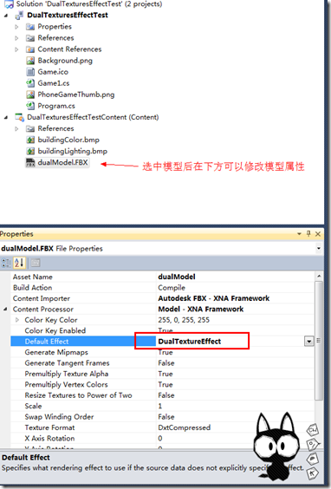This screenshot has height=489, width=331.
Task: Click the buildingLighting.bmp file icon
Action: 30,151
